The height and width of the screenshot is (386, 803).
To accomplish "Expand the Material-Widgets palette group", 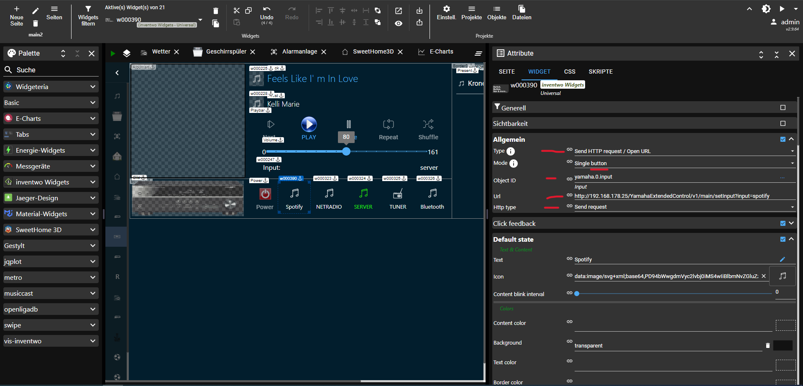I will pos(51,214).
